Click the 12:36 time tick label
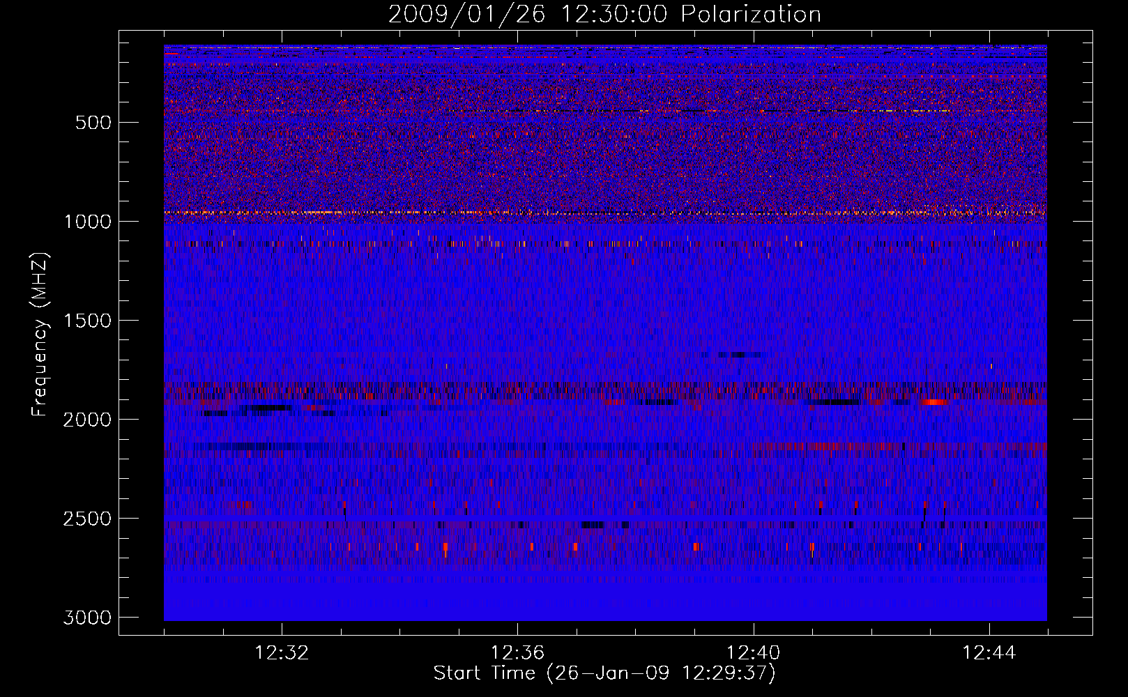 tap(517, 653)
